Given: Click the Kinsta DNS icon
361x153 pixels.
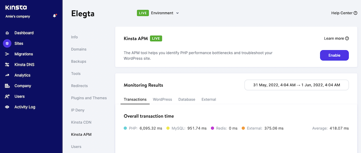Looking at the screenshot, I should click(7, 65).
